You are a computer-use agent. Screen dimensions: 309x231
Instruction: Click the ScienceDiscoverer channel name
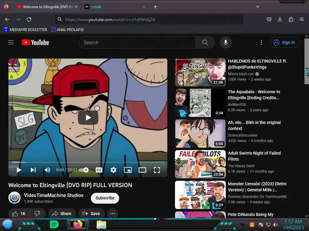(243, 135)
